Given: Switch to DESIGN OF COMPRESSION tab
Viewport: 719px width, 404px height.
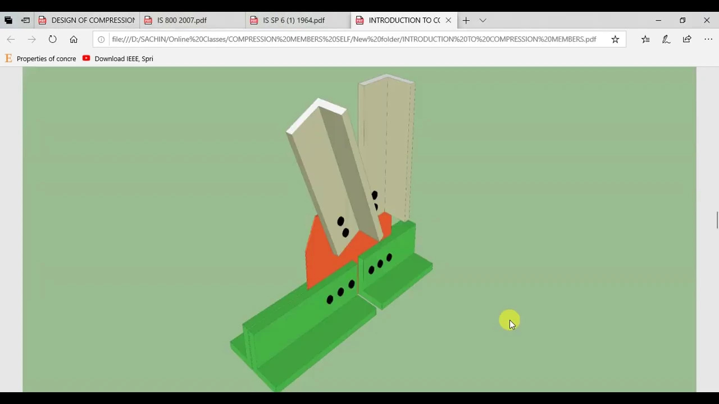Looking at the screenshot, I should [87, 20].
